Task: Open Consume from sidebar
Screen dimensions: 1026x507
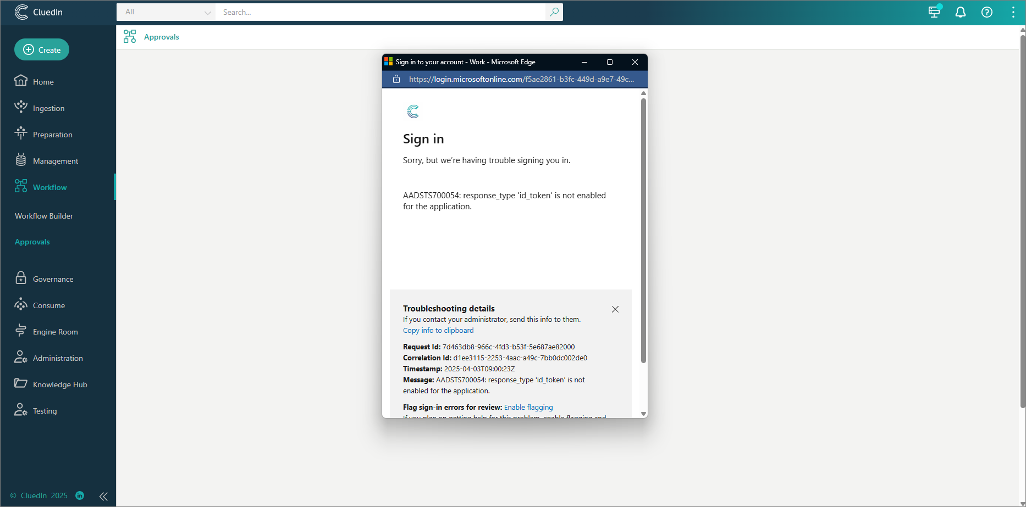Action: pyautogui.click(x=49, y=305)
